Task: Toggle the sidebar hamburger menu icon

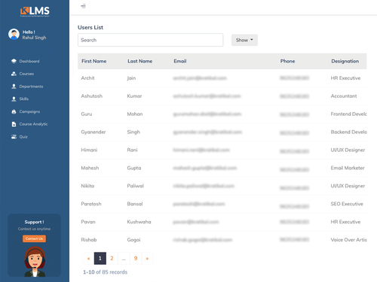Action: [83, 6]
